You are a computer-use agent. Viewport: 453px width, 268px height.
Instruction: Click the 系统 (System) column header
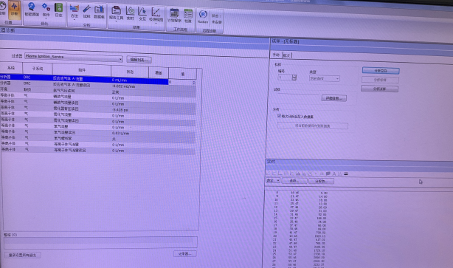click(x=11, y=68)
